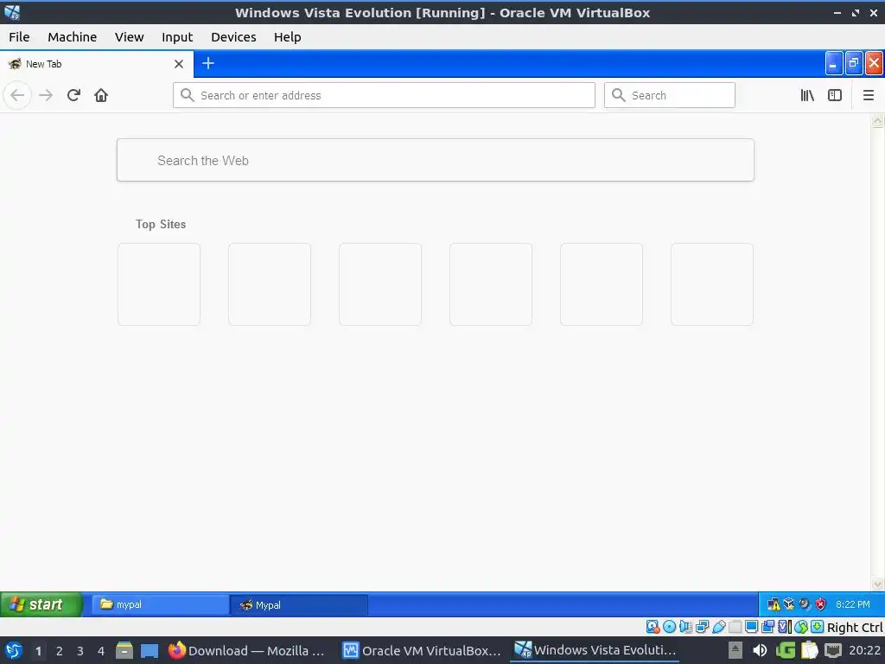This screenshot has height=664, width=885.
Task: Click the network adapters indicator
Action: tap(702, 627)
